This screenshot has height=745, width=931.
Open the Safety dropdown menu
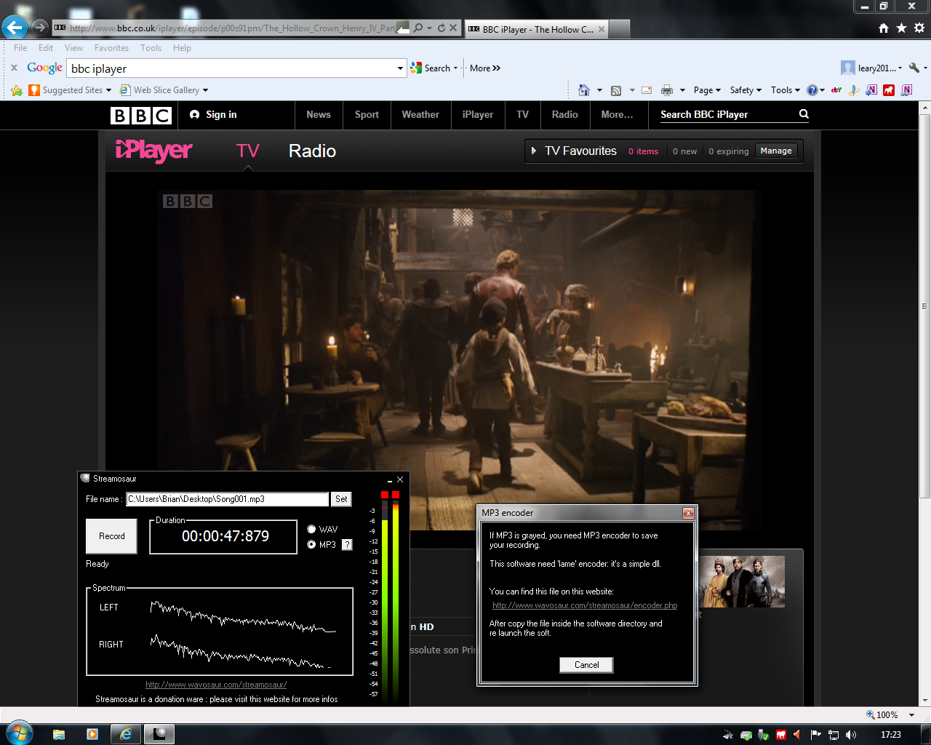(x=746, y=90)
